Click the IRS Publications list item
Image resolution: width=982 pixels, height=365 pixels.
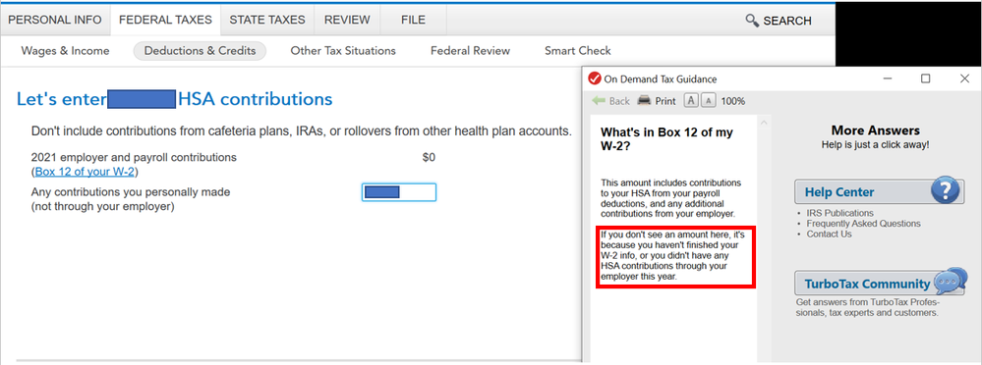click(x=839, y=213)
